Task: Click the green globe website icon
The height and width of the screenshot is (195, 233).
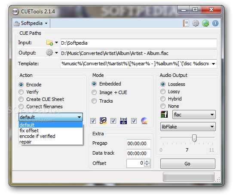Action: (205, 23)
